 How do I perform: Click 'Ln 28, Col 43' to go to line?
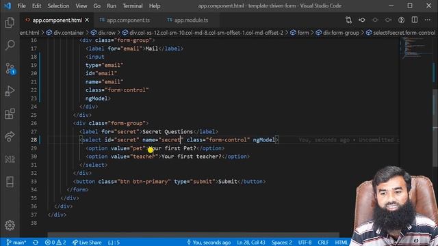pos(251,243)
